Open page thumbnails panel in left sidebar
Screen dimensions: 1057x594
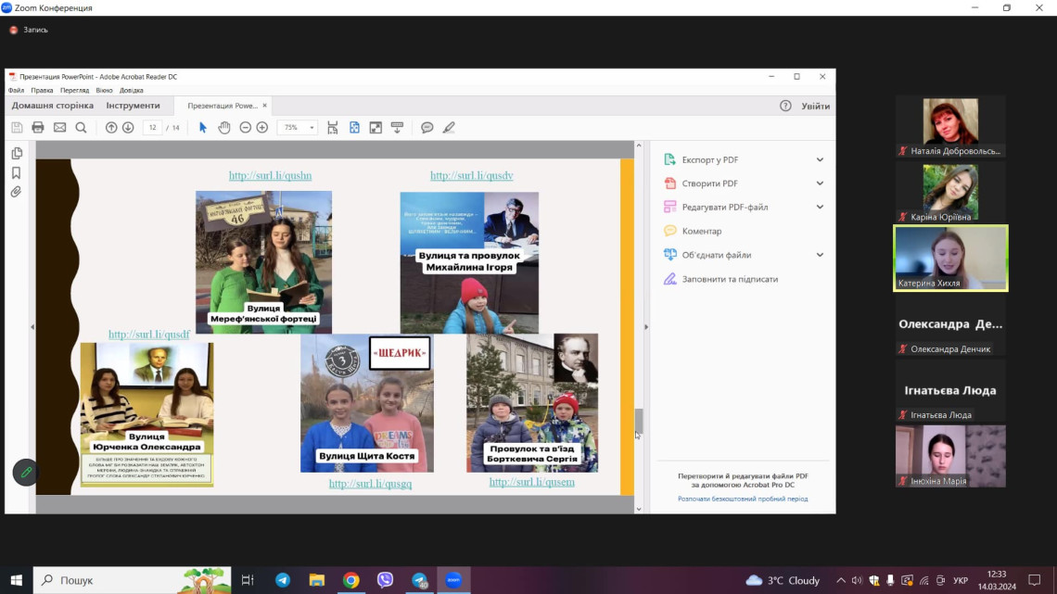(x=17, y=153)
